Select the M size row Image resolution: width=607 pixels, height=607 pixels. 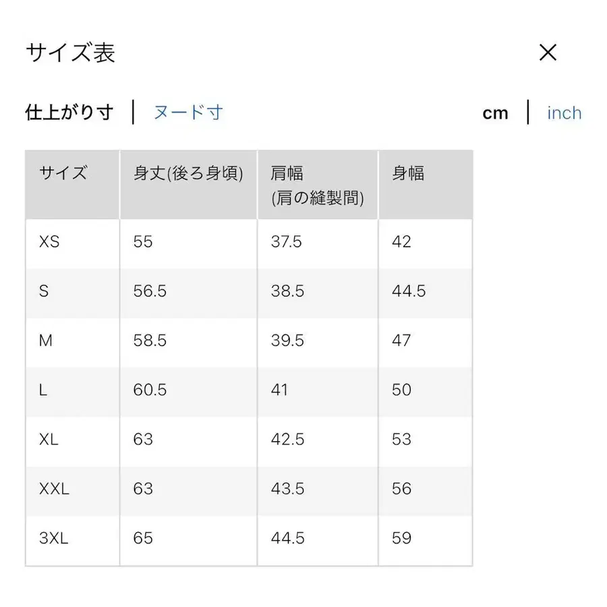[x=45, y=341]
